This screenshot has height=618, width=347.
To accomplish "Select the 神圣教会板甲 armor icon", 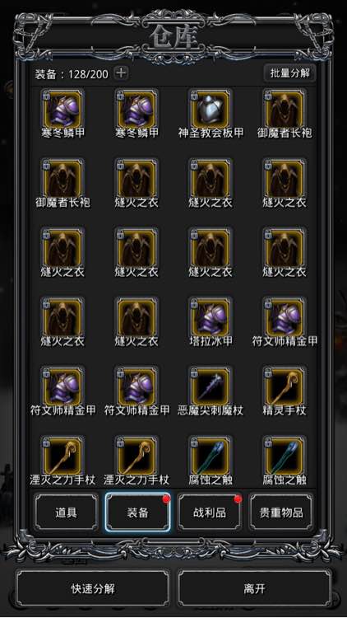I will [211, 109].
